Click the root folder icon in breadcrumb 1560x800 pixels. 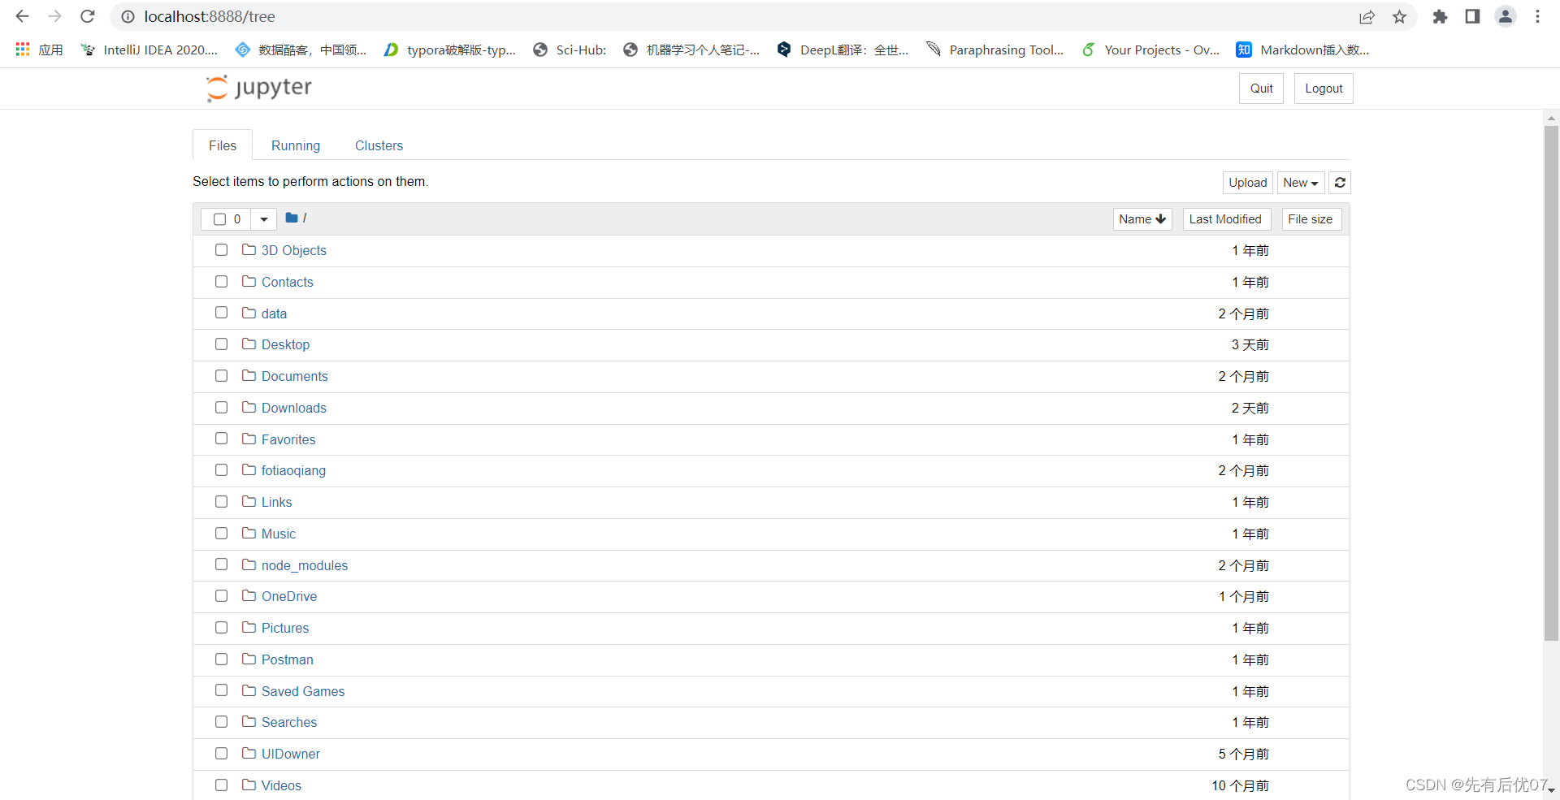292,218
